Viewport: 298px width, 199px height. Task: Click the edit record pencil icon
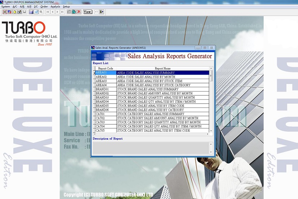coord(20,12)
